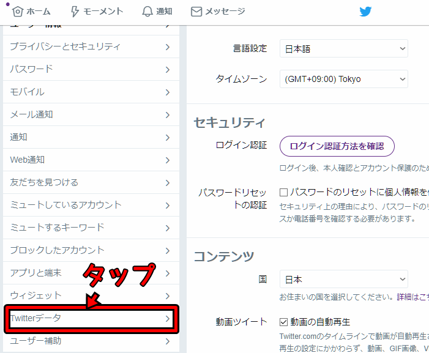The width and height of the screenshot is (429, 353).
Task: Click the Home house icon
Action: 18,12
